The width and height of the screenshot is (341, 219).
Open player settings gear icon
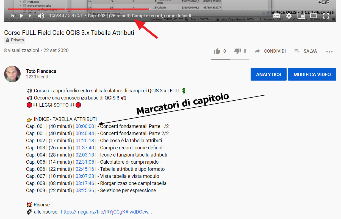[x=289, y=16]
